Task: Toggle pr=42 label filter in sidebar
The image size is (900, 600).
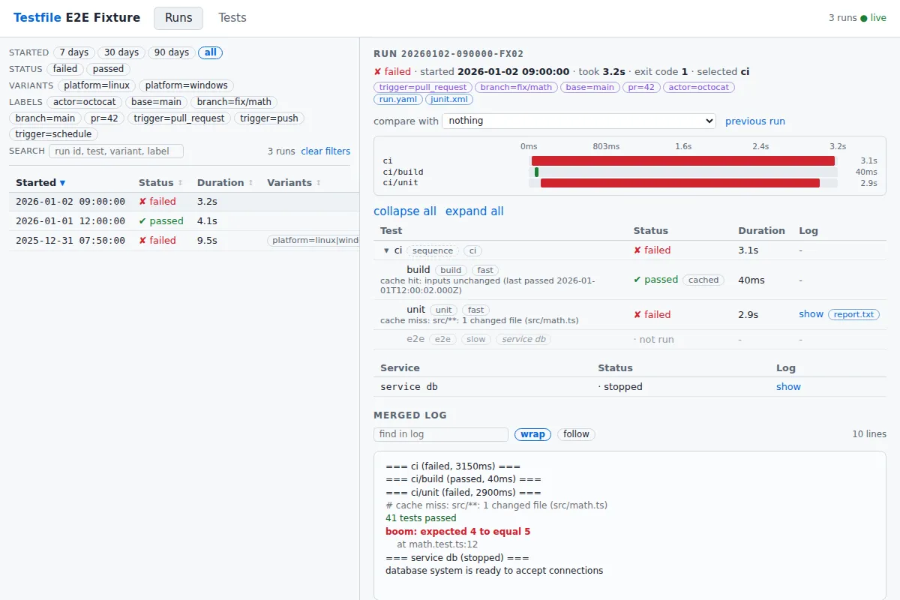Action: click(x=105, y=118)
